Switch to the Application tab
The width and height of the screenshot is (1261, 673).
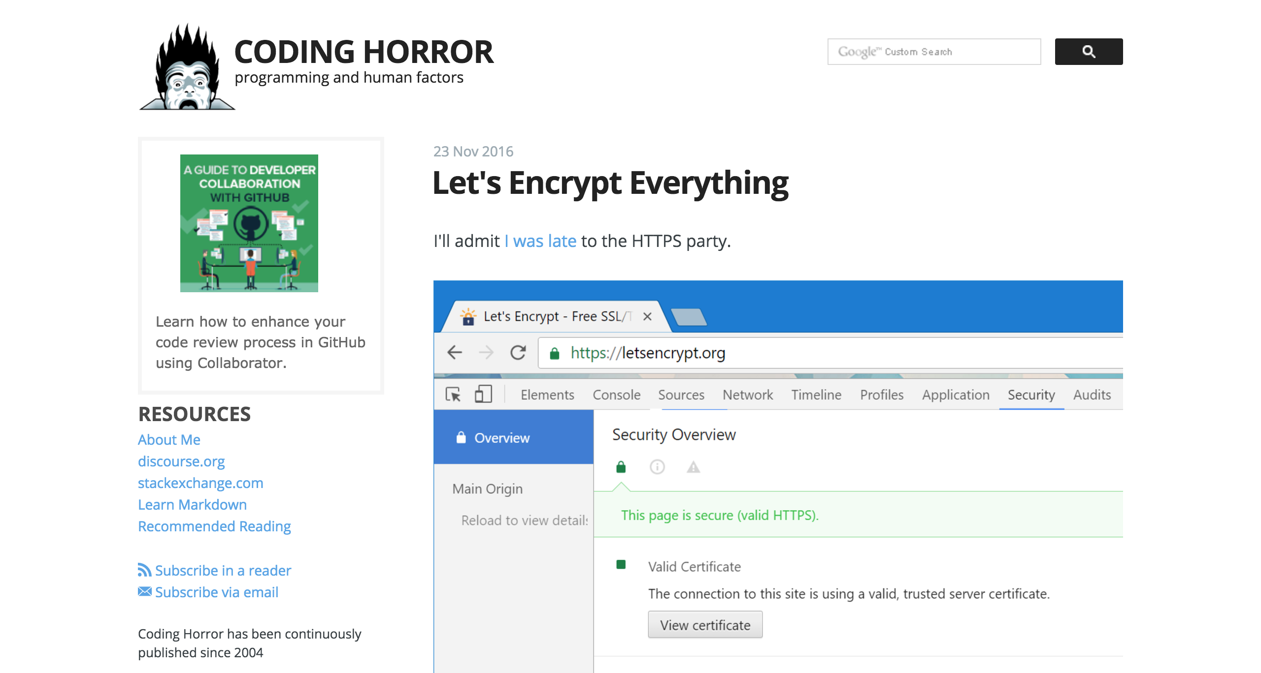tap(956, 395)
